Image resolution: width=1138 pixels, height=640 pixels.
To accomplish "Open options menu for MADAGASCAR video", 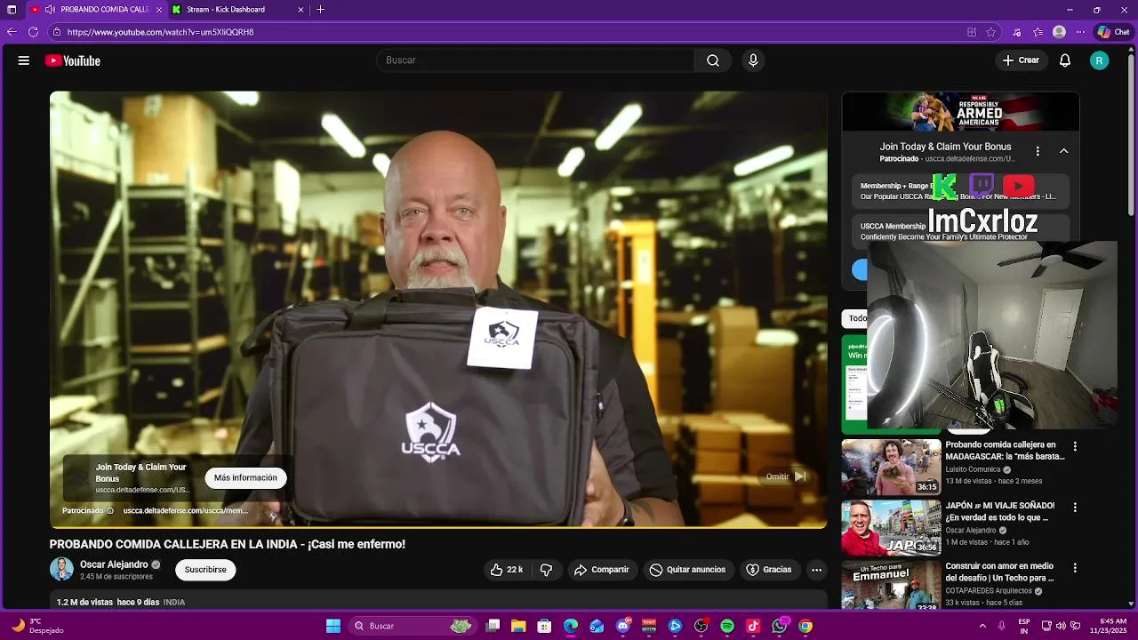I will (x=1075, y=446).
